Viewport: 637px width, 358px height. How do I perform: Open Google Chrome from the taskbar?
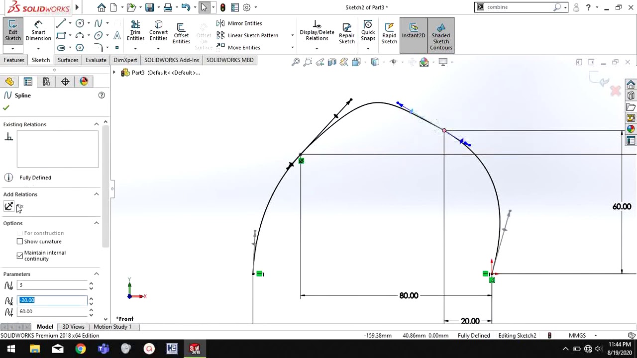pos(80,349)
